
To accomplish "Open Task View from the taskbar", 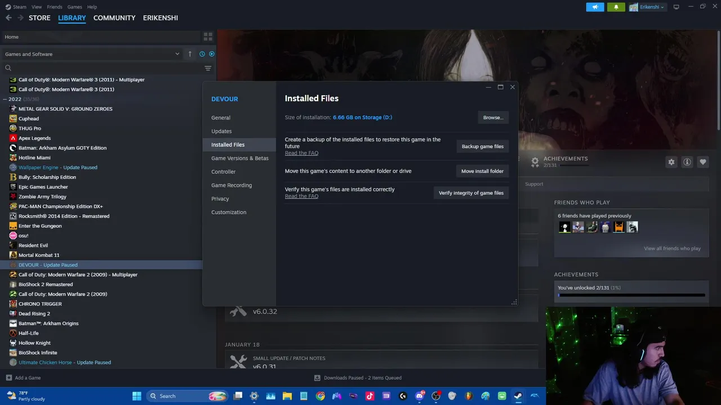I will pos(238,396).
